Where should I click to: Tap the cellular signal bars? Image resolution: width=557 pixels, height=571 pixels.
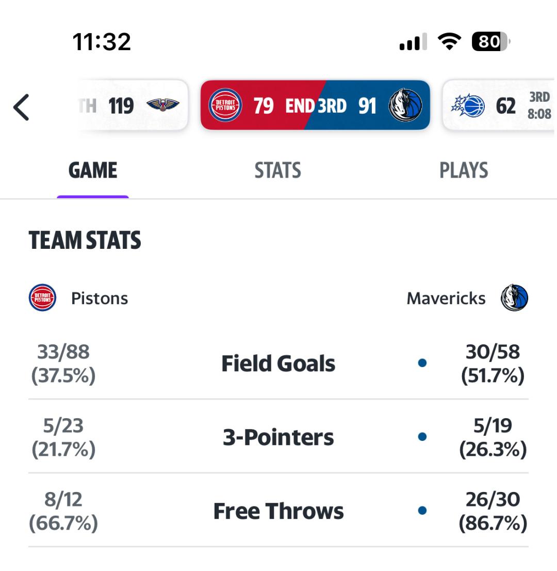[413, 42]
